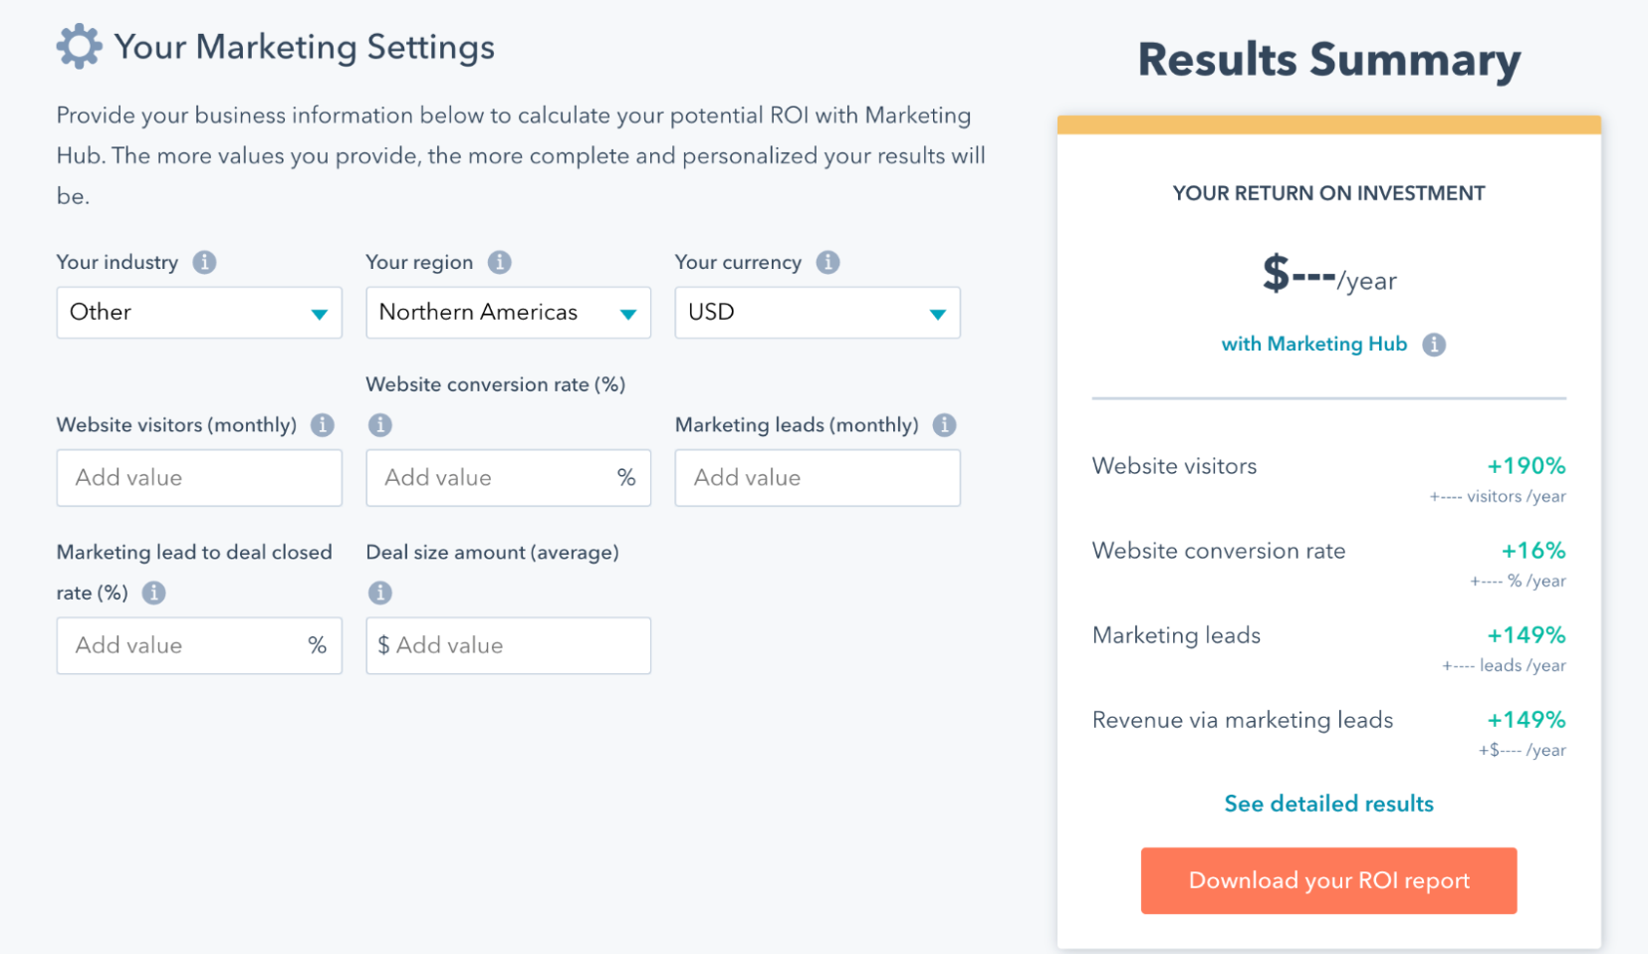Image resolution: width=1648 pixels, height=955 pixels.
Task: Select the Marketing leads (monthly) input field
Action: pyautogui.click(x=817, y=478)
